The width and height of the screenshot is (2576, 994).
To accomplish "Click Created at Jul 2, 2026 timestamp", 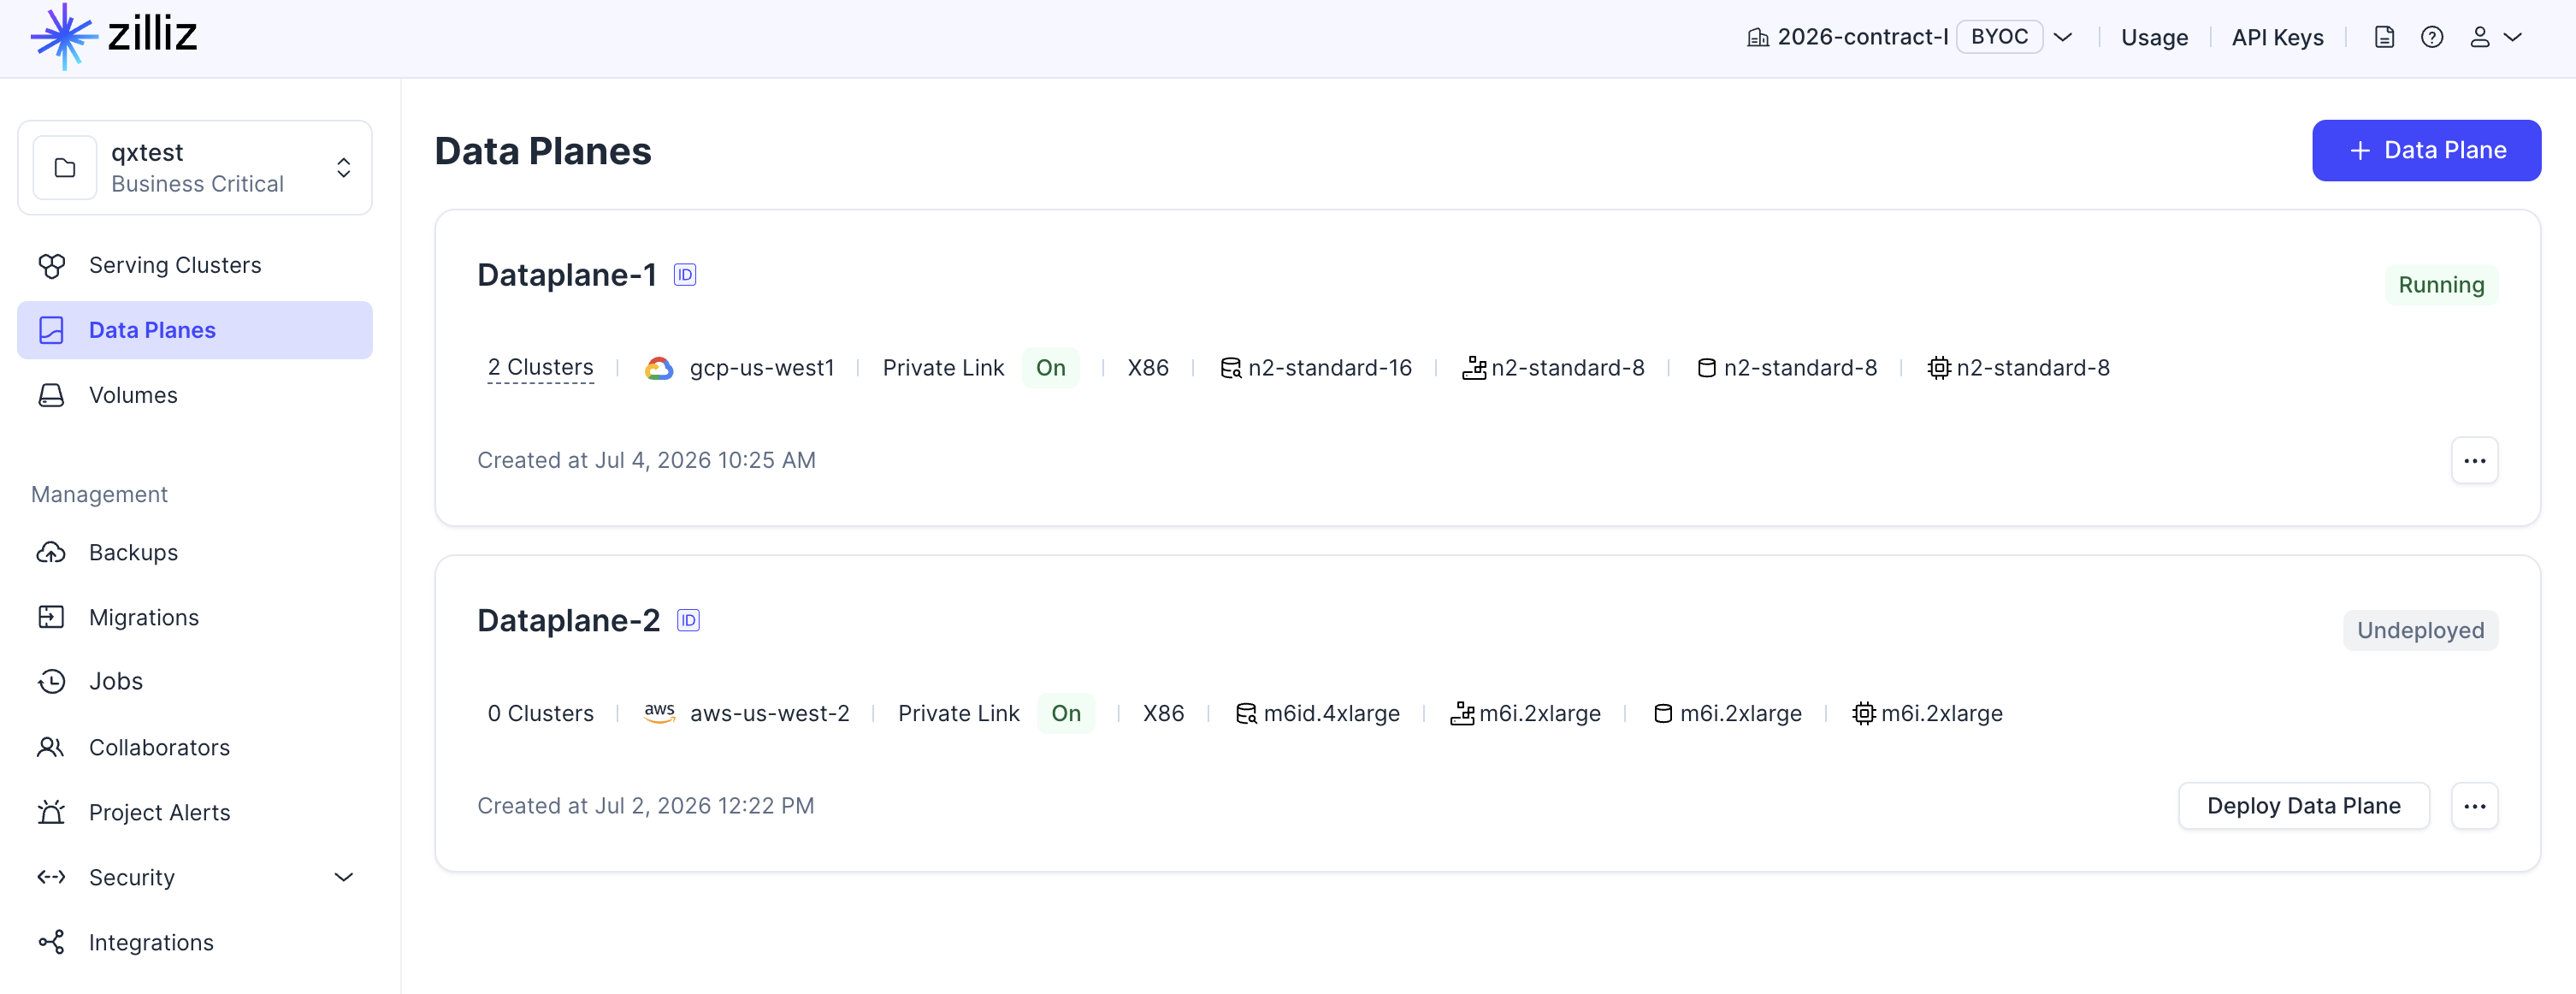I will [646, 806].
